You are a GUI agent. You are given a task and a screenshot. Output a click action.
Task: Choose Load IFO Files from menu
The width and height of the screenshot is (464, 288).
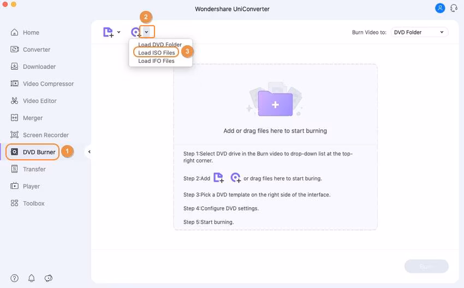156,61
